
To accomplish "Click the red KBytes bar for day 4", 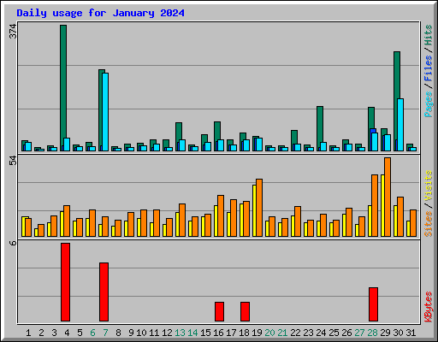I will 65,282.
